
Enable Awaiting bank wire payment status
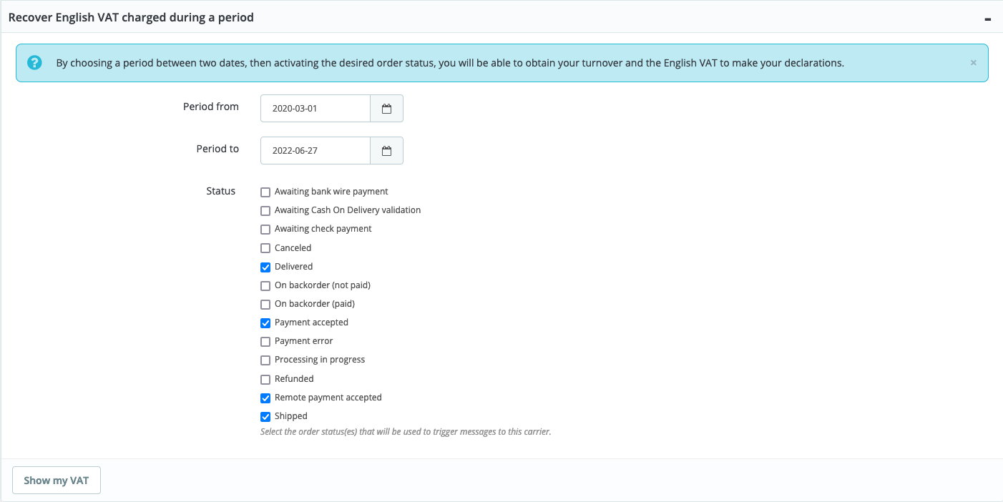tap(265, 192)
